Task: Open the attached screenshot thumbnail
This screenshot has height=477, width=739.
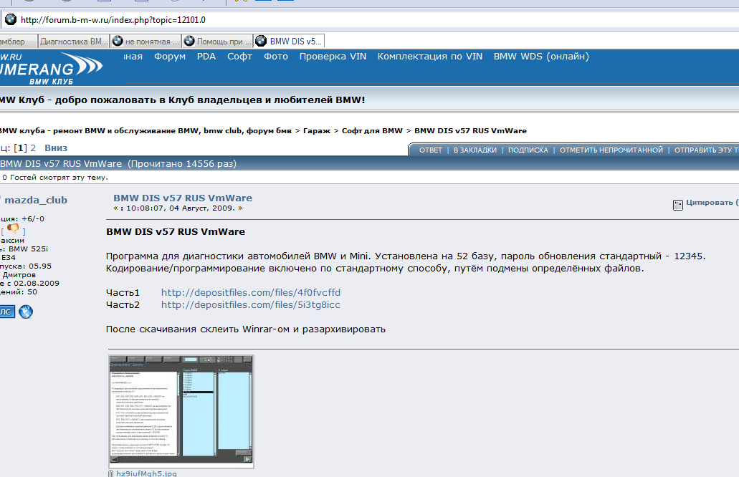Action: coord(181,412)
